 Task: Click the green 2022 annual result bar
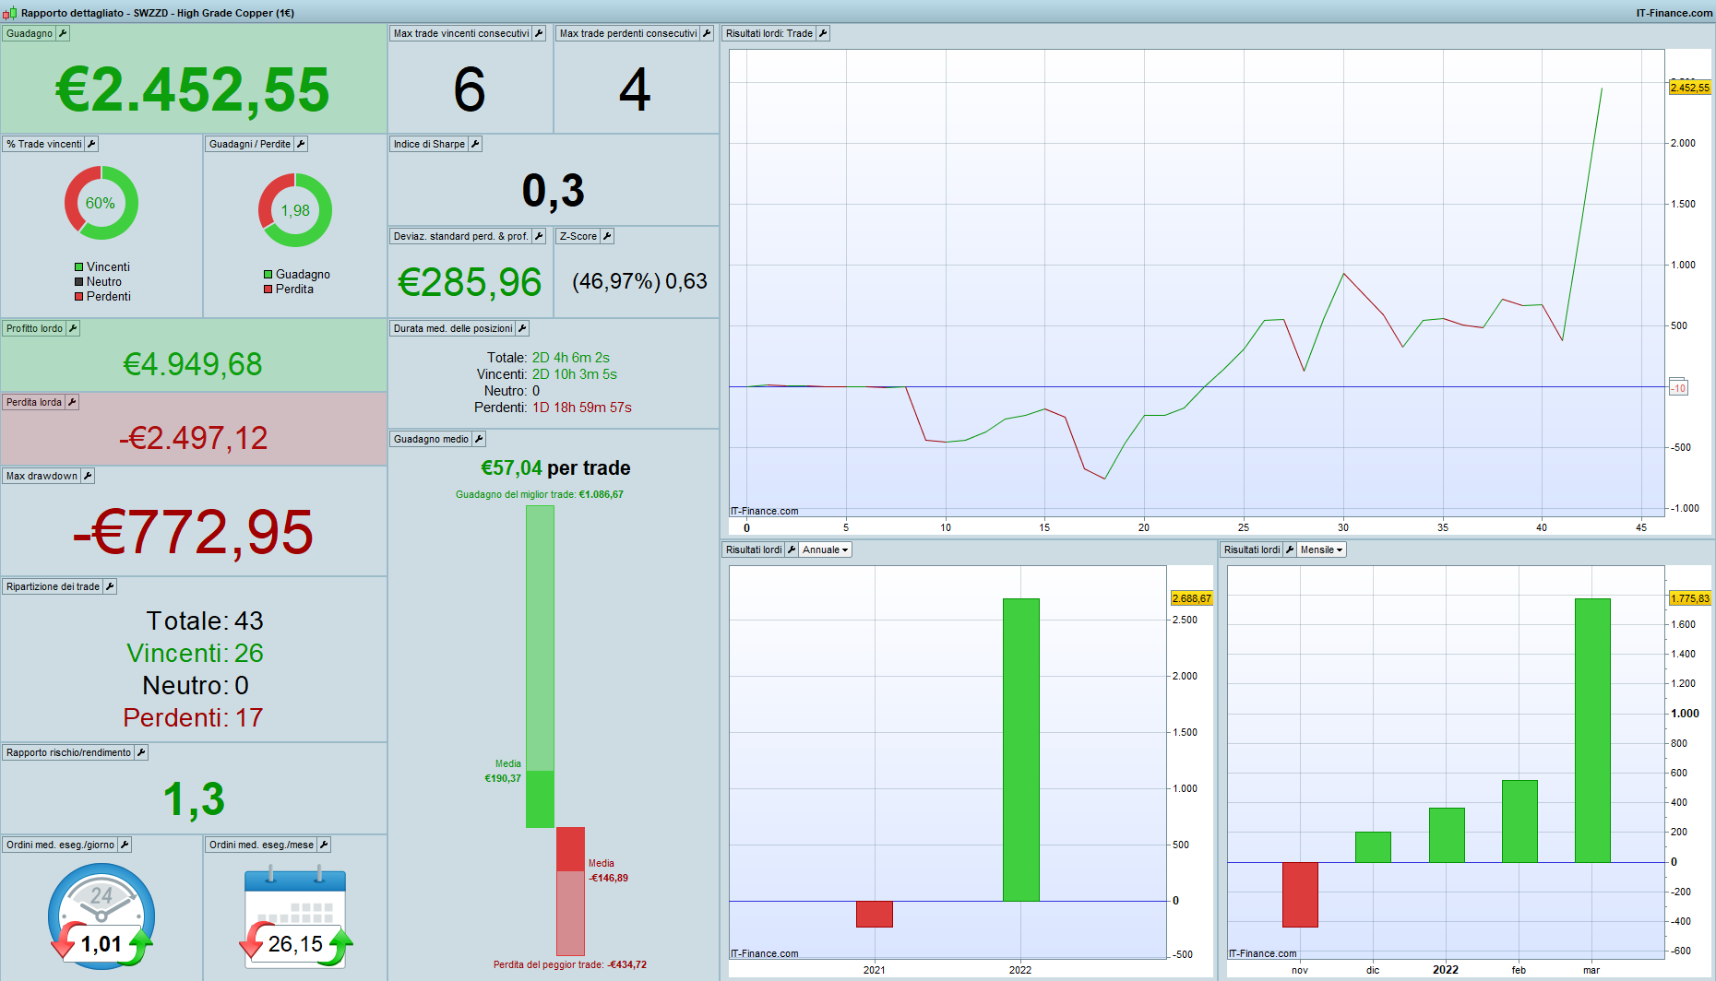[x=1020, y=750]
